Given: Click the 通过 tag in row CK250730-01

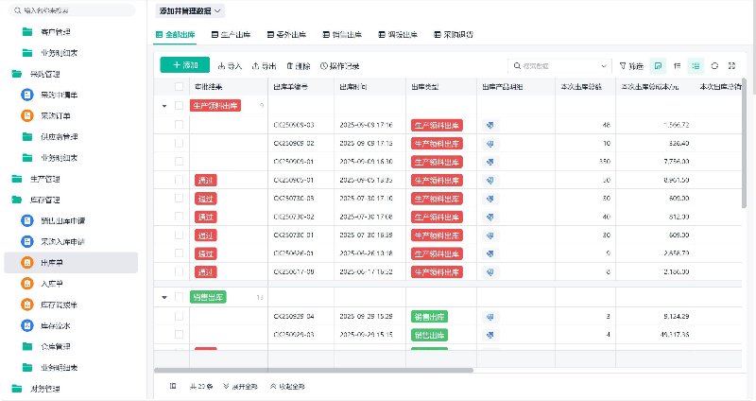Looking at the screenshot, I should click(x=206, y=235).
